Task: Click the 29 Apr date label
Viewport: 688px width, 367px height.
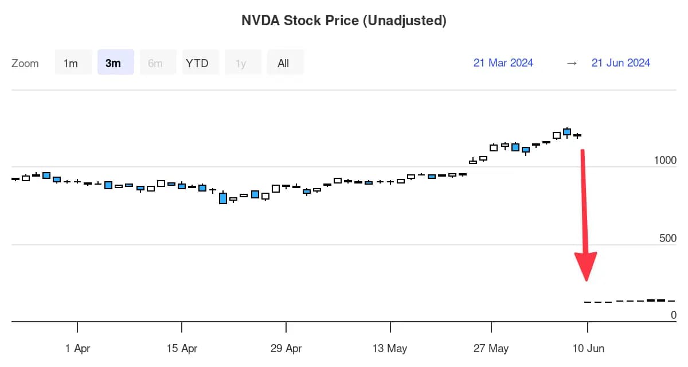Action: (x=286, y=349)
